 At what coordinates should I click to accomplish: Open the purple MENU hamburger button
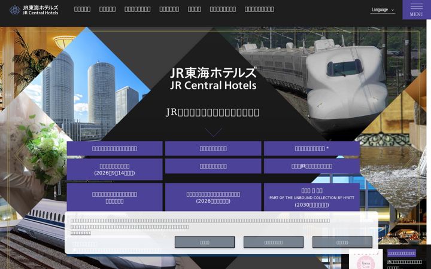tap(417, 10)
